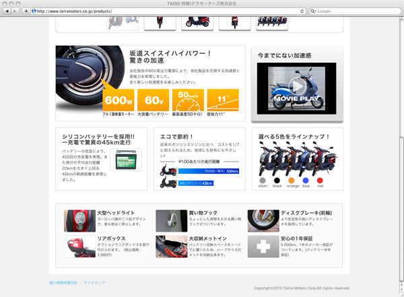This screenshot has height=297, width=404.
Task: Select the blue color swatch
Action: [306, 180]
